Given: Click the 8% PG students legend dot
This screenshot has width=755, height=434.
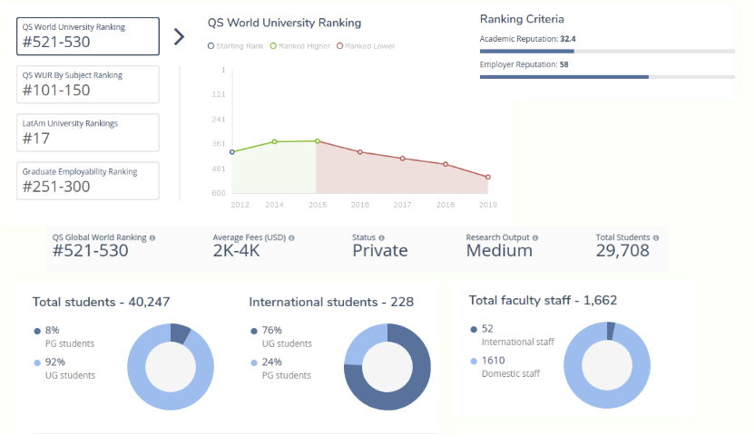Looking at the screenshot, I should [x=37, y=331].
